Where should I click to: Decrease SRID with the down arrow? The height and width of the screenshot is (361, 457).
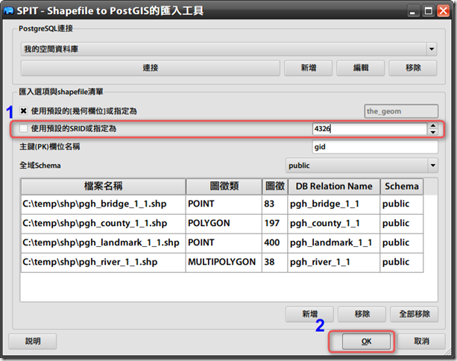(433, 132)
